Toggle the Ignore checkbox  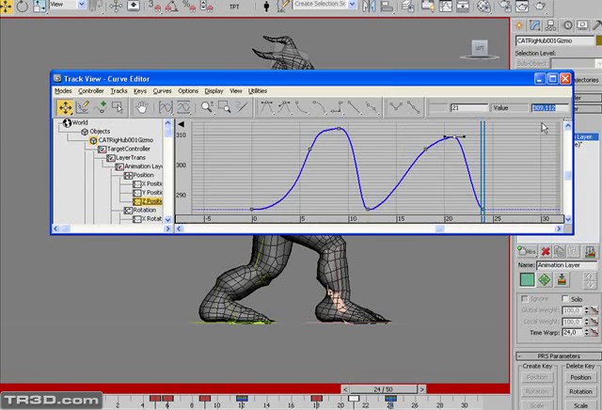pyautogui.click(x=524, y=299)
